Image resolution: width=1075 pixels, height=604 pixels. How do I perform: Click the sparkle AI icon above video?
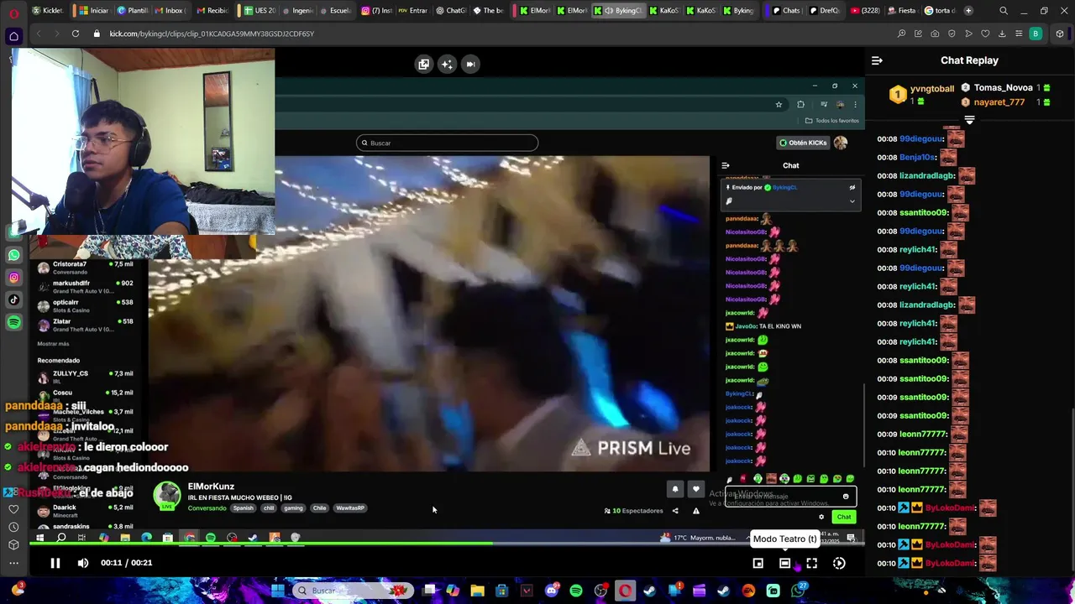click(447, 64)
